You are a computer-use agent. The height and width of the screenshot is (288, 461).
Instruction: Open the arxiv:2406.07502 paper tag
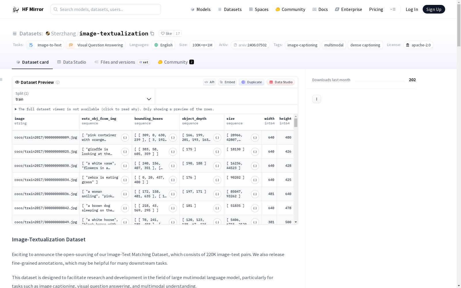pyautogui.click(x=250, y=45)
